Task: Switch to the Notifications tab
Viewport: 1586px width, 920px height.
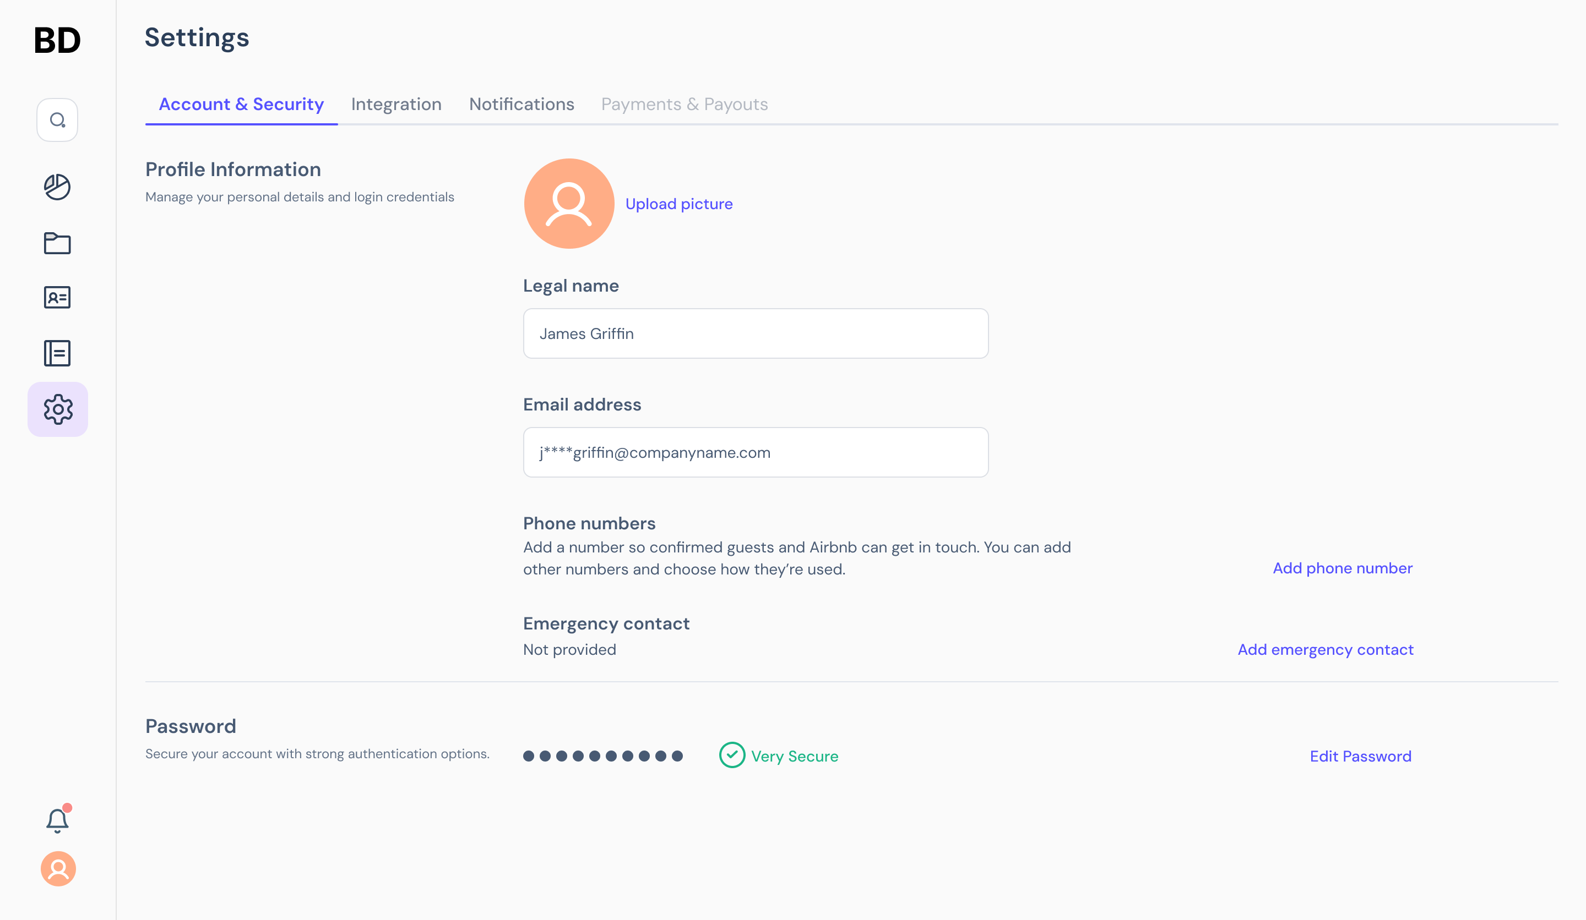Action: pyautogui.click(x=521, y=105)
